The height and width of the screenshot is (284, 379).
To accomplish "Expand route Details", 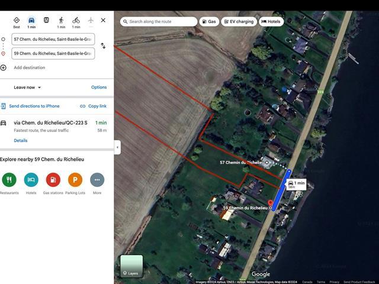I will point(21,141).
